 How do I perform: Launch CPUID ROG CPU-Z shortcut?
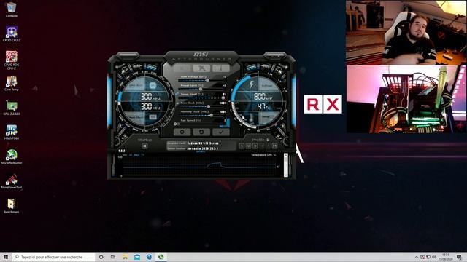tap(12, 60)
